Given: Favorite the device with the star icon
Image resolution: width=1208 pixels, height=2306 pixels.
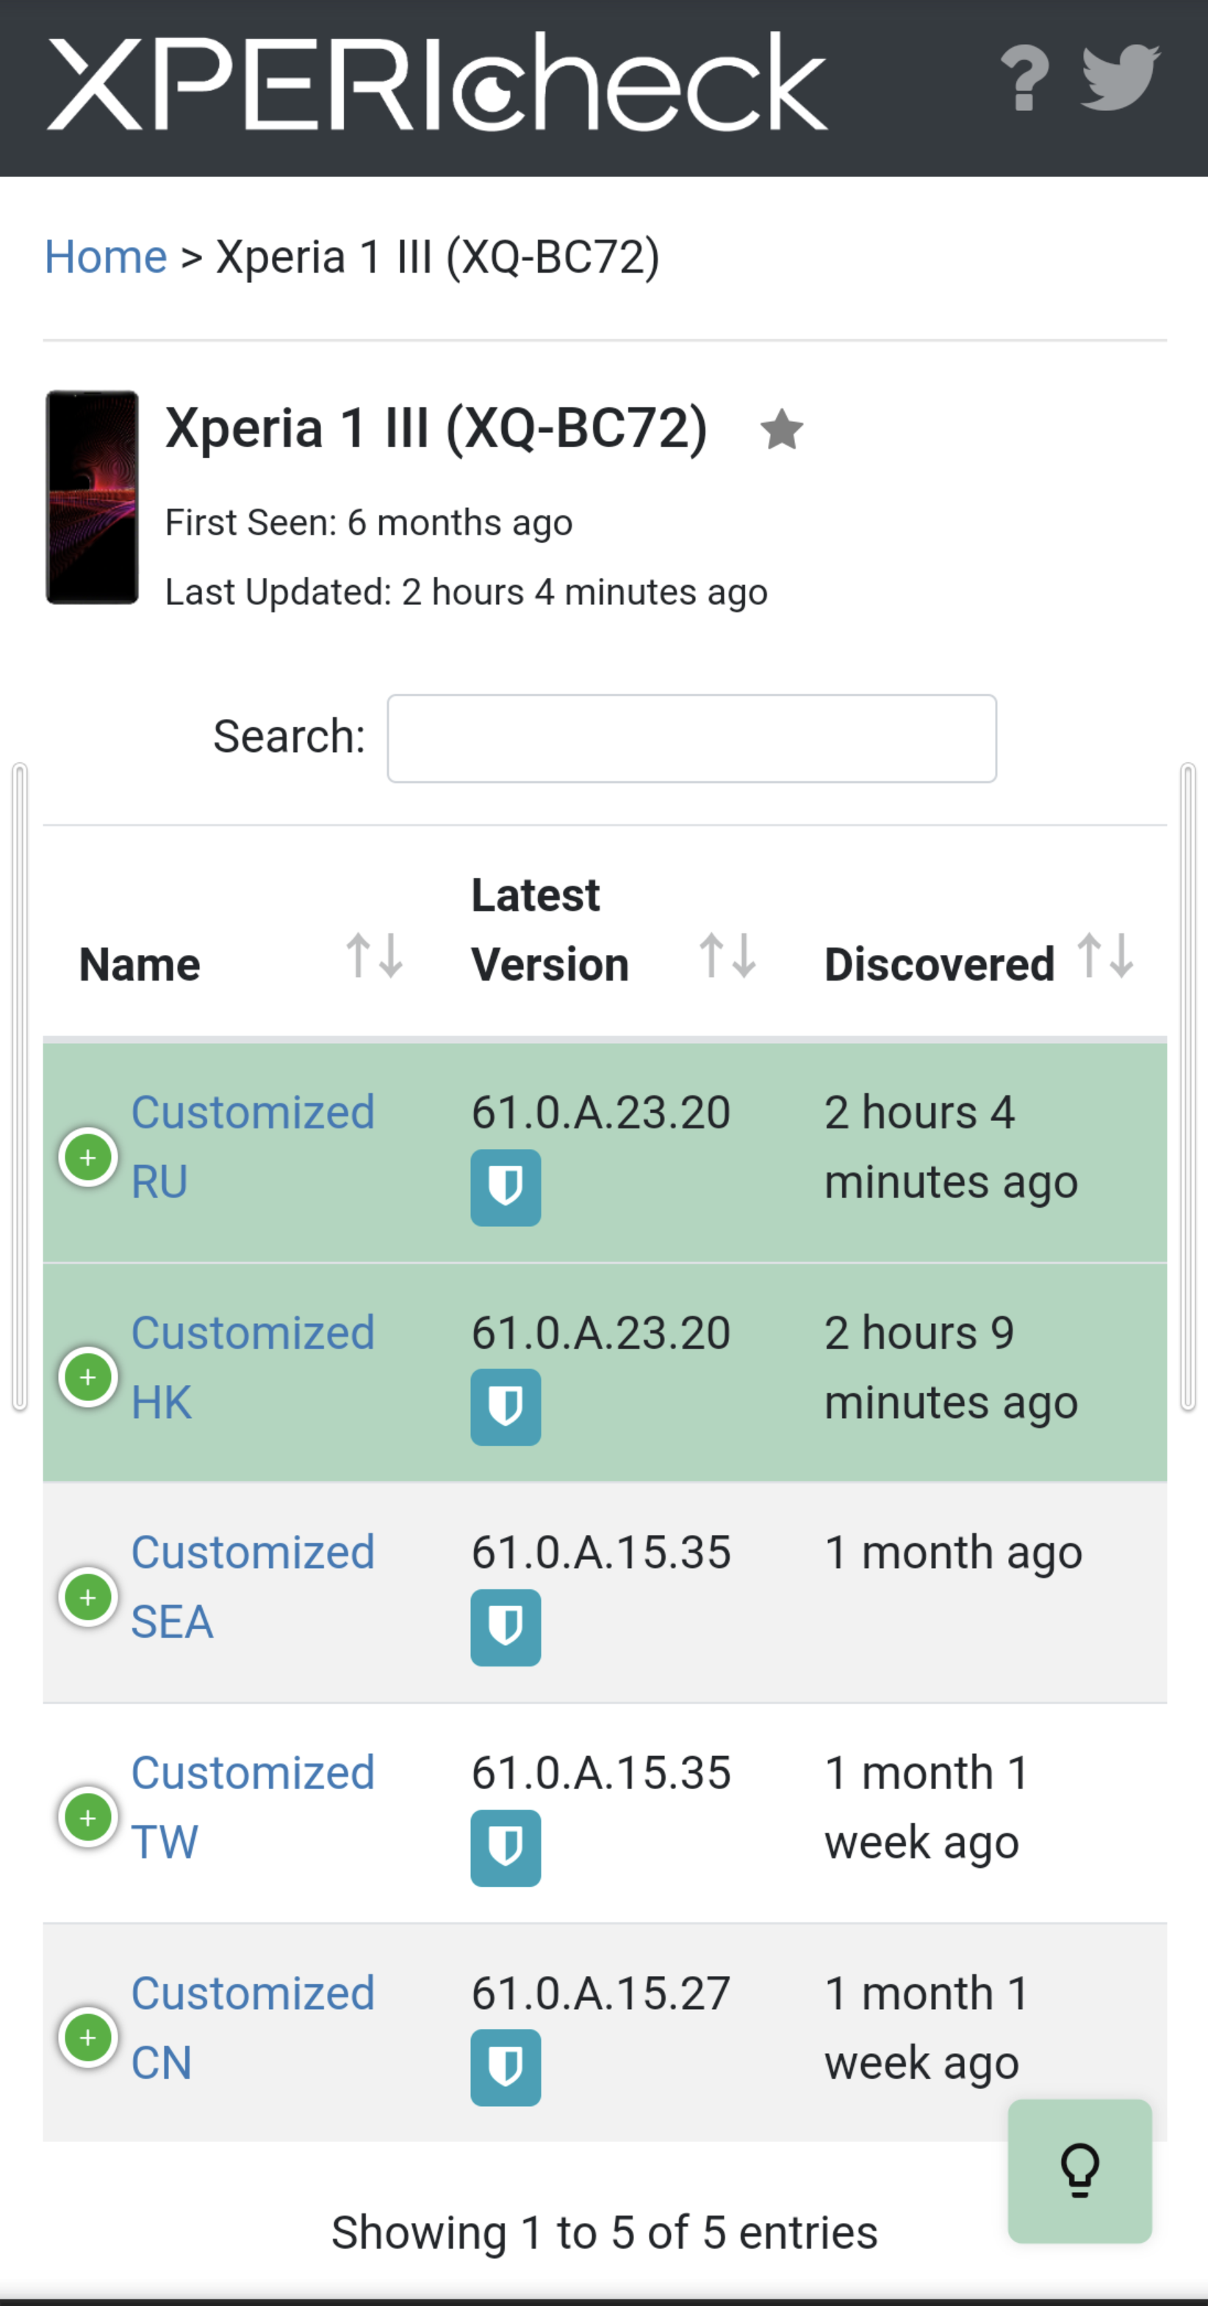Looking at the screenshot, I should (x=781, y=430).
